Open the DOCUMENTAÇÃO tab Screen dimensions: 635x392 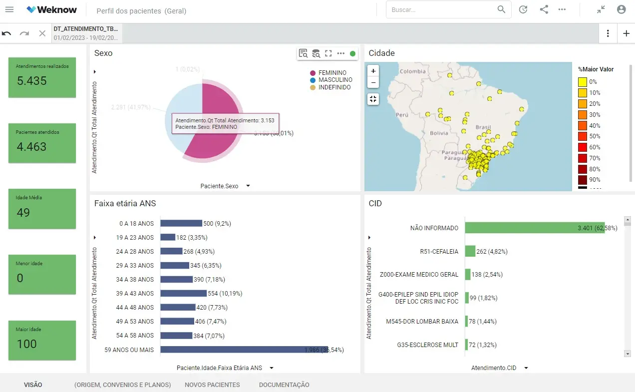(284, 385)
